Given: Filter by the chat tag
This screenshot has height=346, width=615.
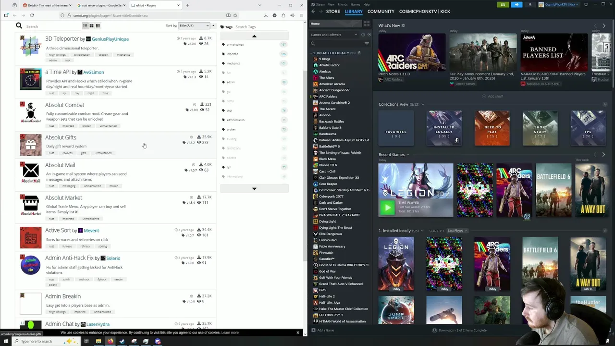Looking at the screenshot, I should click(x=229, y=111).
